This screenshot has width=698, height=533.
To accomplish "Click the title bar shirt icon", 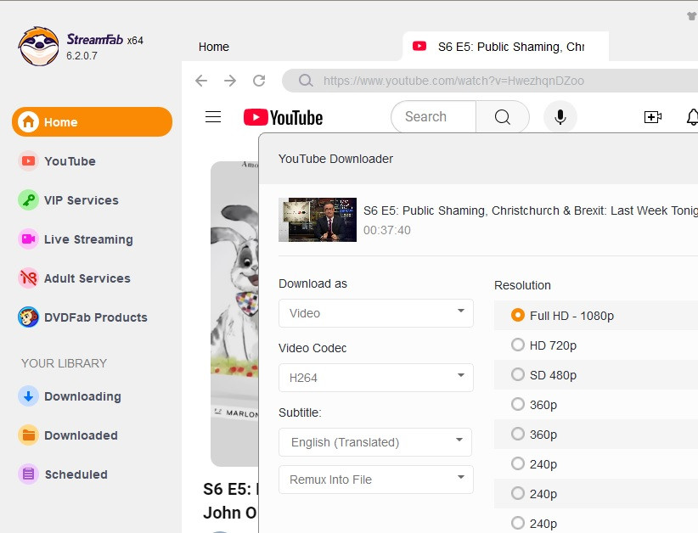I will point(692,16).
